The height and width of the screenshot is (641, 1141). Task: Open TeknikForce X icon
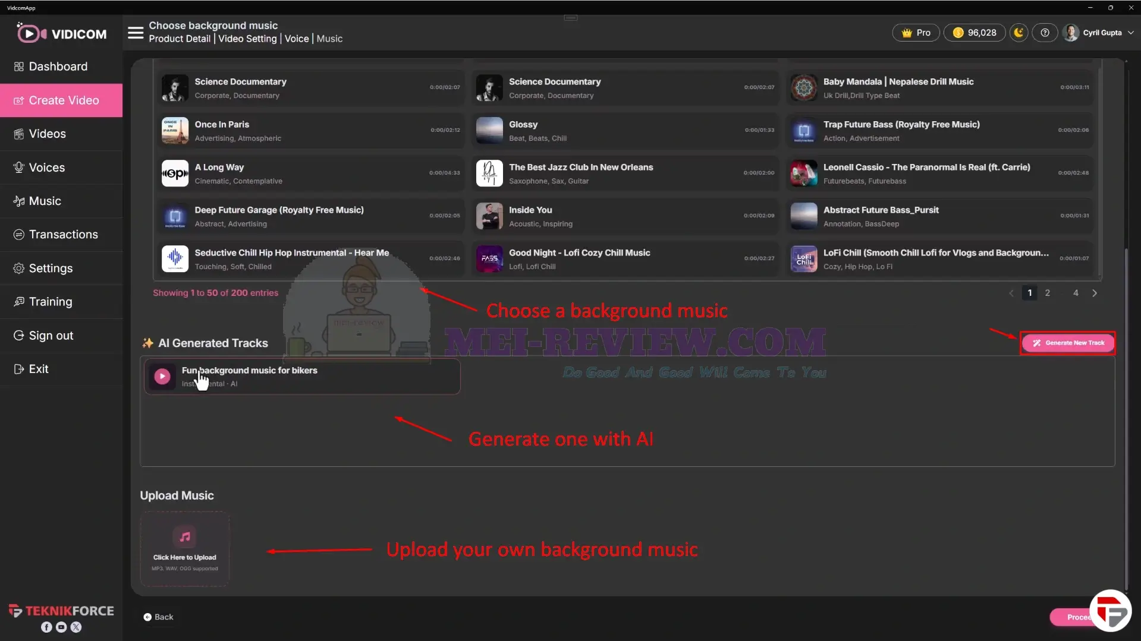point(76,627)
